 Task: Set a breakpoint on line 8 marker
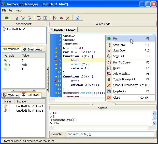pos(56,64)
